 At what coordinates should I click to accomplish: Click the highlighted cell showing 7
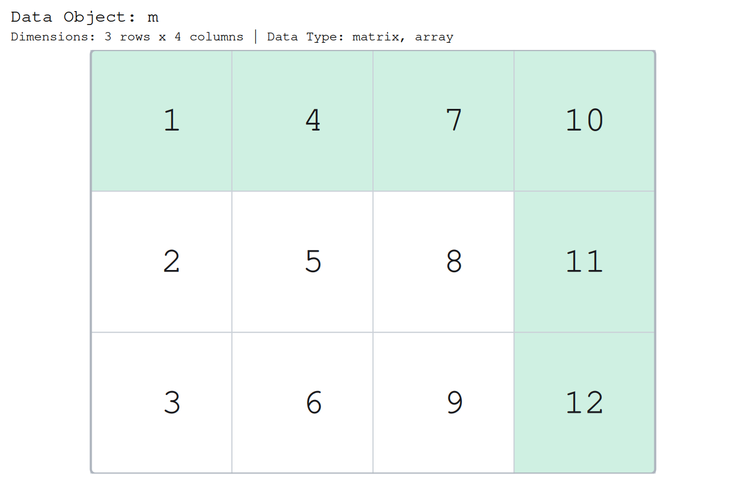443,121
